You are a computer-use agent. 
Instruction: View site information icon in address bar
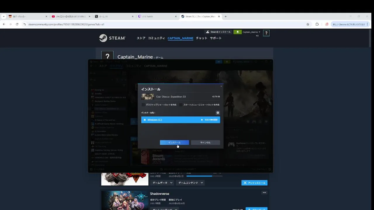pyautogui.click(x=25, y=24)
